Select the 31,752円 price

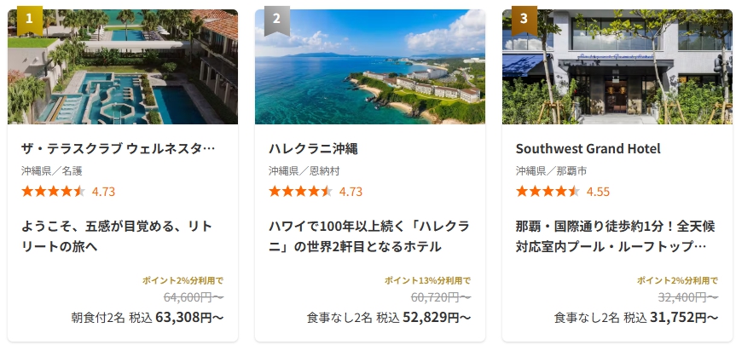tap(684, 318)
